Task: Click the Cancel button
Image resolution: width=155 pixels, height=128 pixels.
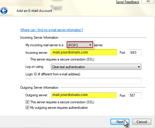Action: point(142,122)
